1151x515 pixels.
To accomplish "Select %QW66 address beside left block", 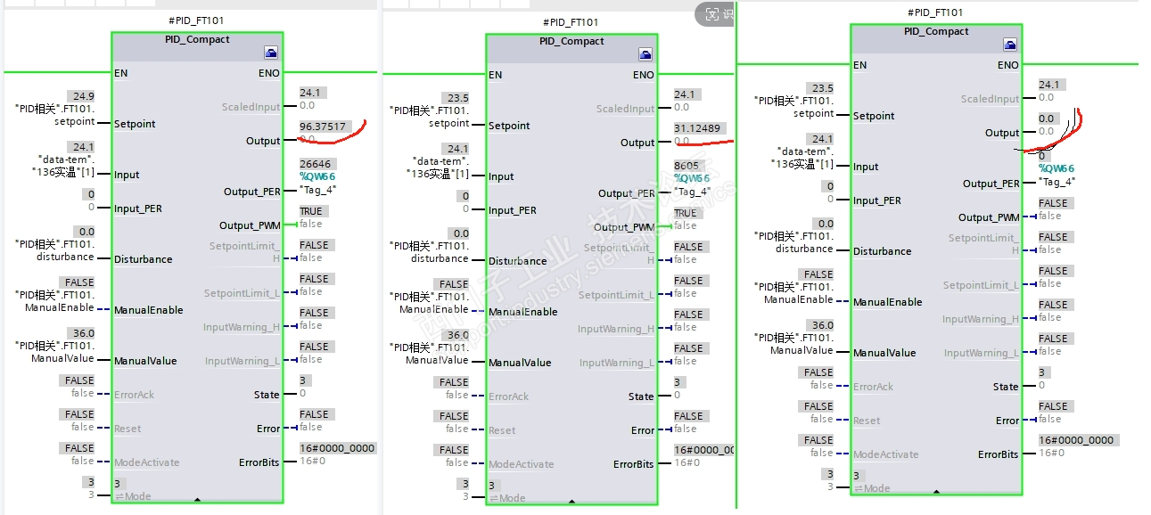I will (317, 176).
